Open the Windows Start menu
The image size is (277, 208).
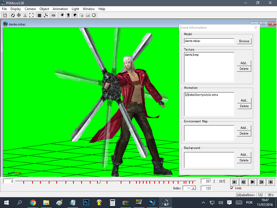(x=6, y=203)
